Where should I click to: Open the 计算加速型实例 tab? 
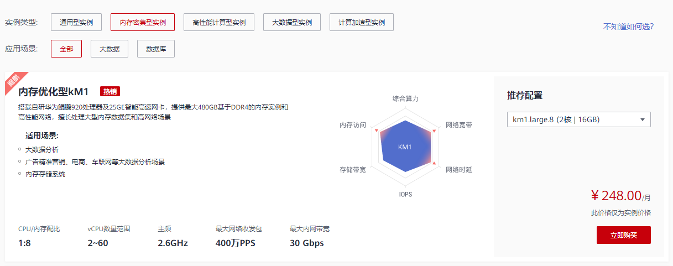pos(362,23)
